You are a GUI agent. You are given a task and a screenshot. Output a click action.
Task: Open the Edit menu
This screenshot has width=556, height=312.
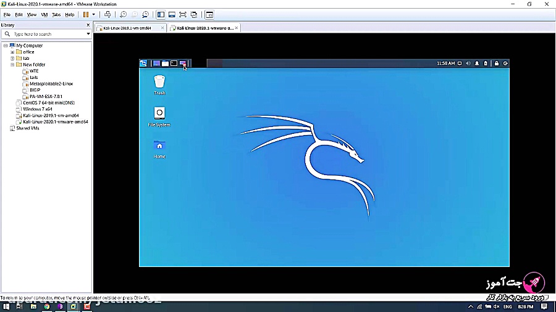pyautogui.click(x=19, y=15)
